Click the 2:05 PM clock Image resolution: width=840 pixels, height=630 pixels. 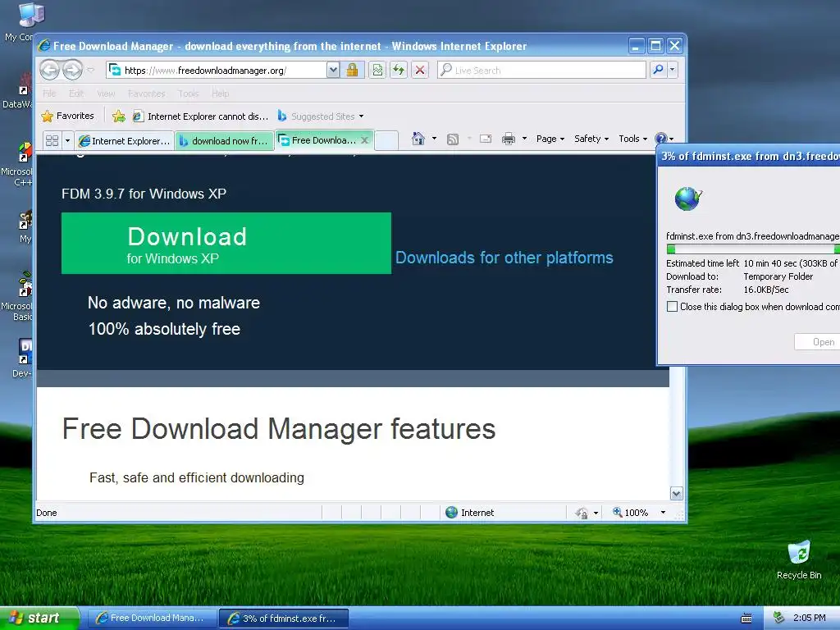pos(809,618)
